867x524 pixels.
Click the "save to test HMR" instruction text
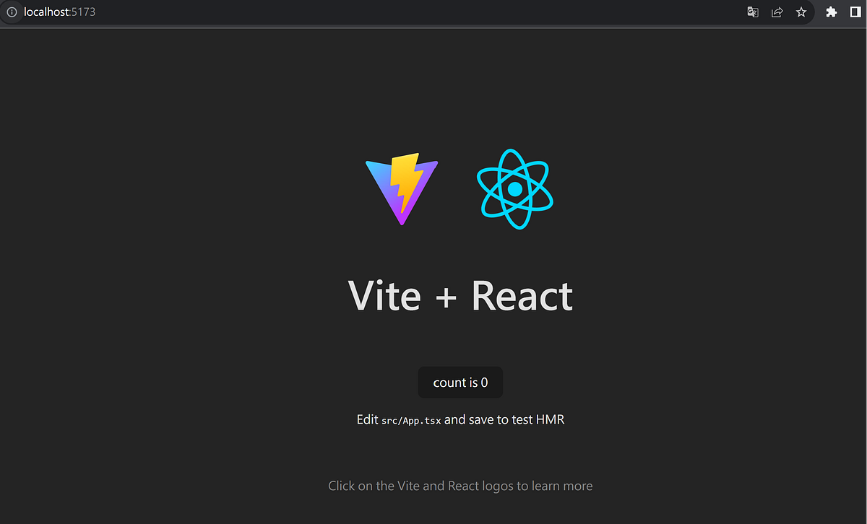516,419
